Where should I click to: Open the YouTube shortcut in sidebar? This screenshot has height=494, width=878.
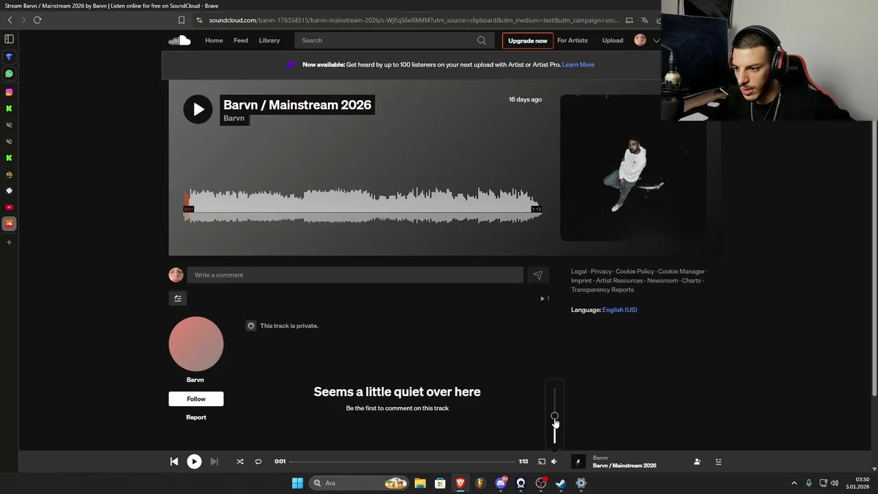9,207
